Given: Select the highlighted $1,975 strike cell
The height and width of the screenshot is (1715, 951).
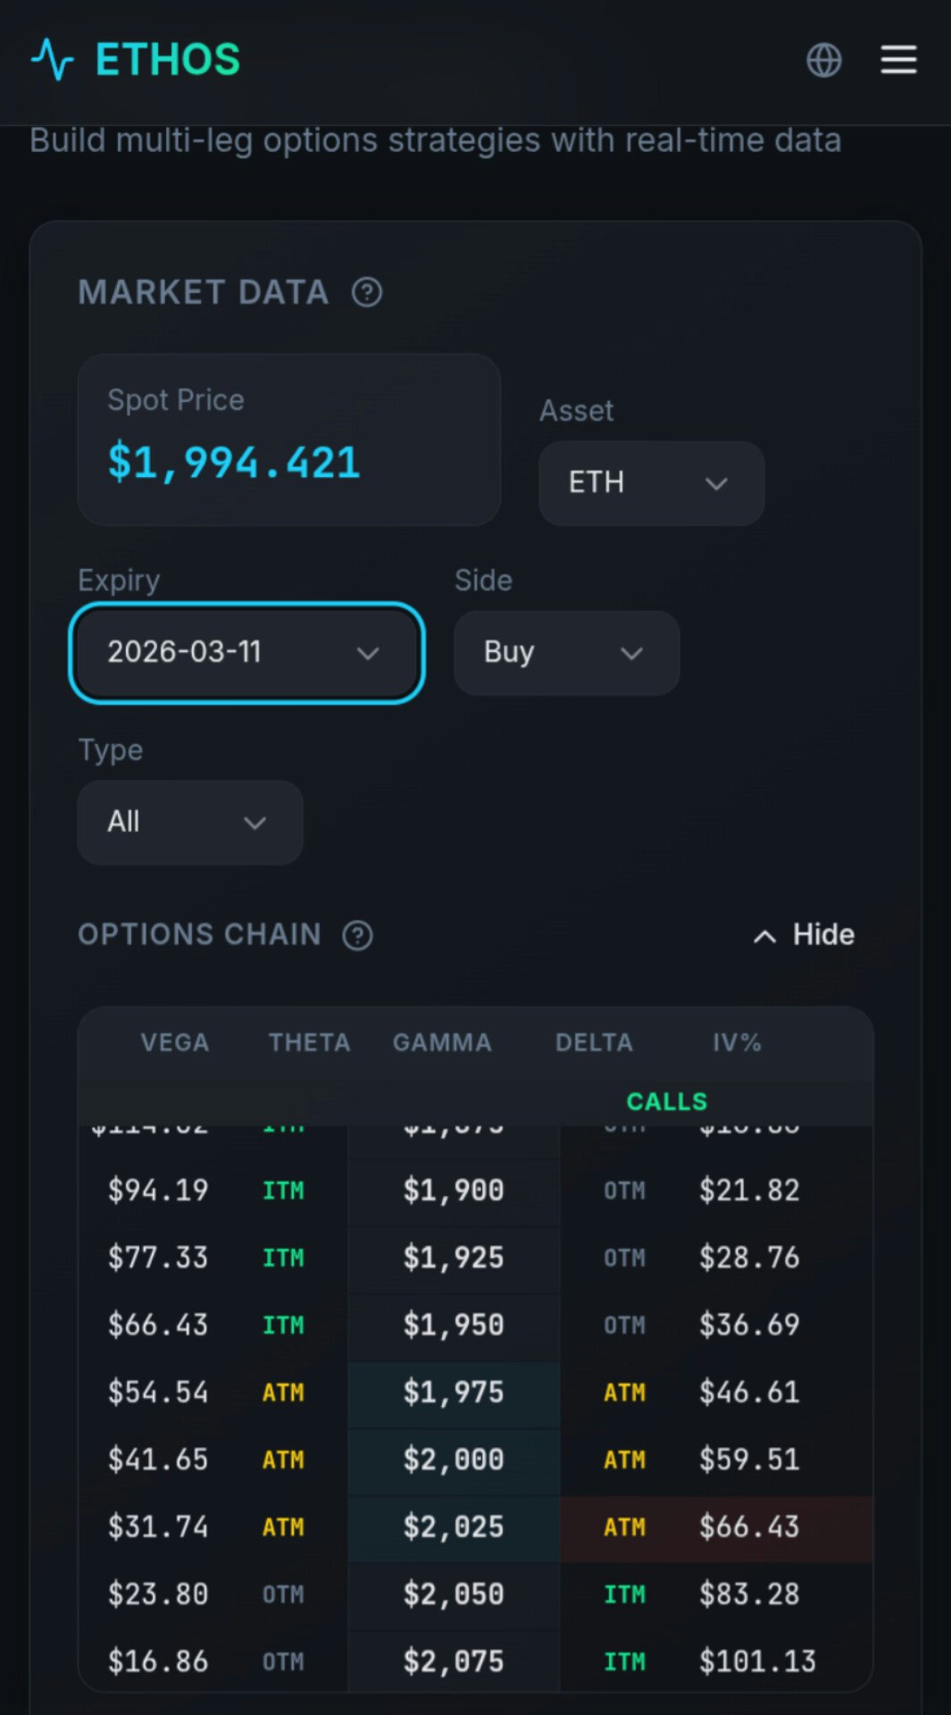Looking at the screenshot, I should (x=454, y=1393).
